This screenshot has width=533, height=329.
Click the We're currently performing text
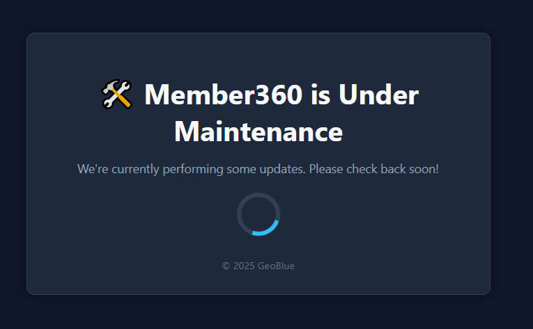[x=150, y=169]
